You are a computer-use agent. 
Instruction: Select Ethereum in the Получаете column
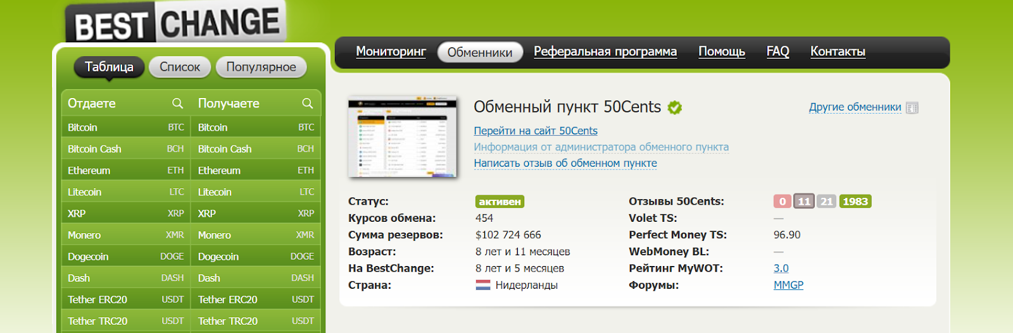[x=256, y=171]
